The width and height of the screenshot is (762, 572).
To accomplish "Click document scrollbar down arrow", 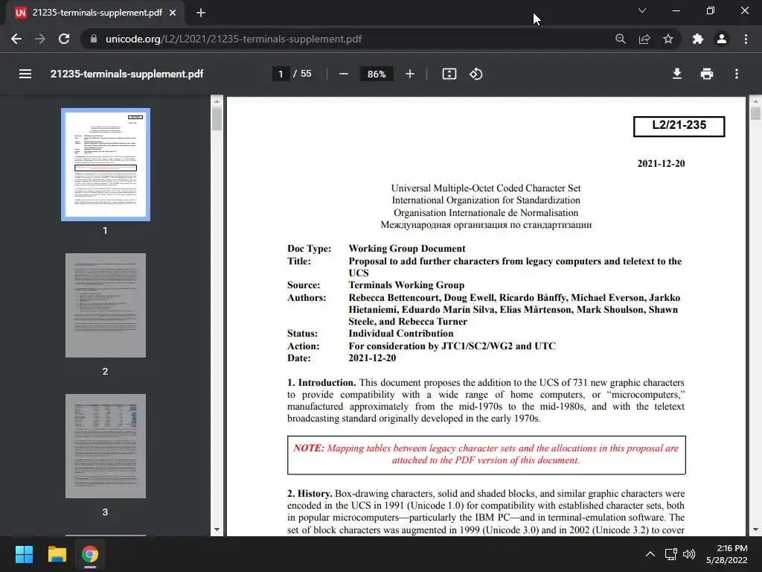I will click(x=755, y=530).
